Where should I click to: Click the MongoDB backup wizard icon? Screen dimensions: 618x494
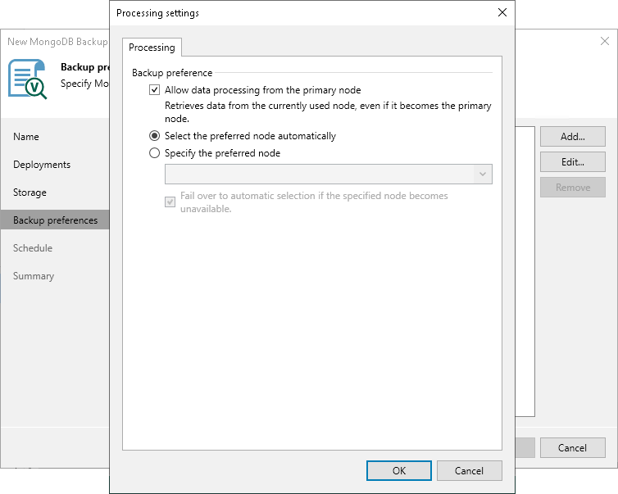click(x=28, y=79)
